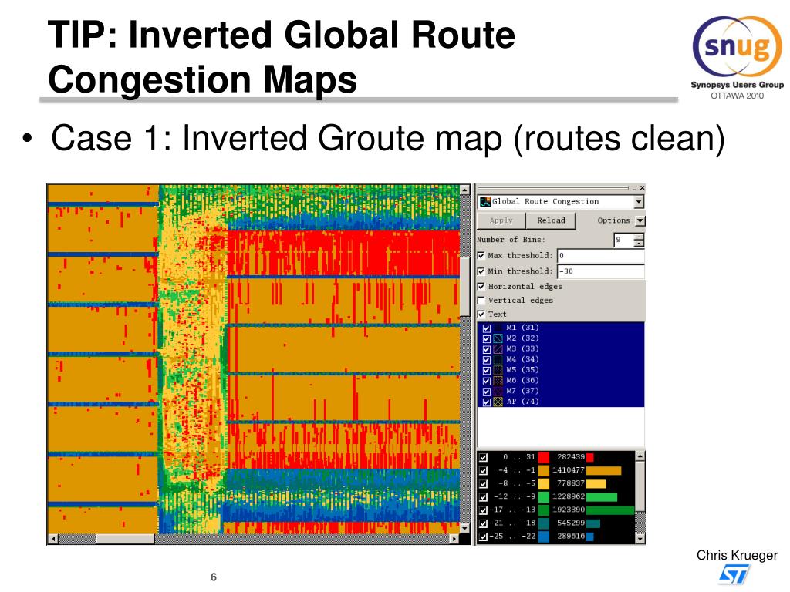This screenshot has width=790, height=592.
Task: Click the M1 (31) layer pattern swatch
Action: point(498,328)
